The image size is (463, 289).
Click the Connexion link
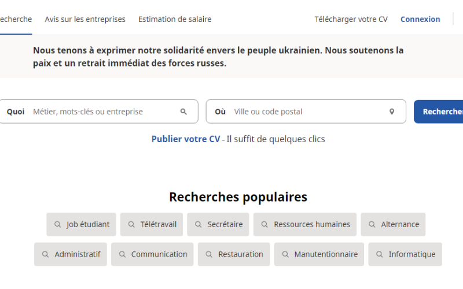pos(420,19)
